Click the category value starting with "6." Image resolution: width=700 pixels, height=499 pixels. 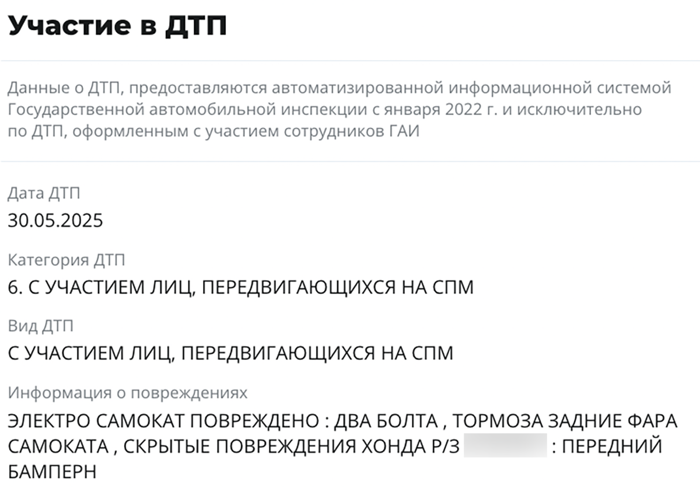[x=240, y=287]
